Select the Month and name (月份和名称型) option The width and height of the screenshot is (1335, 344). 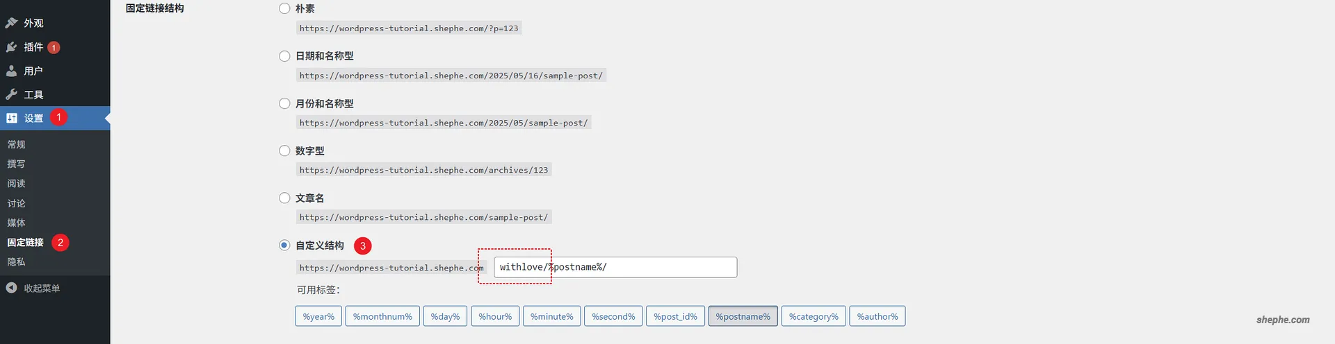click(284, 103)
